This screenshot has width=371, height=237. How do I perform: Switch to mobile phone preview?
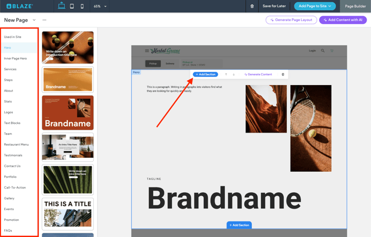pyautogui.click(x=82, y=6)
